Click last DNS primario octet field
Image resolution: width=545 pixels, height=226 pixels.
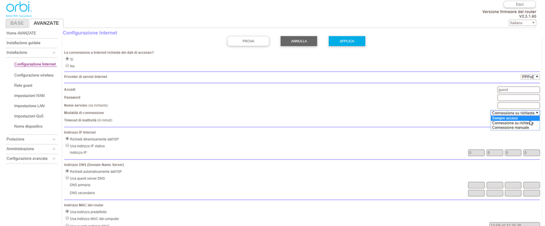(x=532, y=185)
